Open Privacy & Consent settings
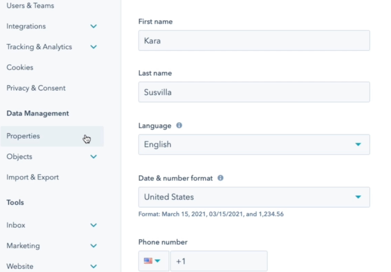Screen dimensions: 391x272 (x=36, y=88)
